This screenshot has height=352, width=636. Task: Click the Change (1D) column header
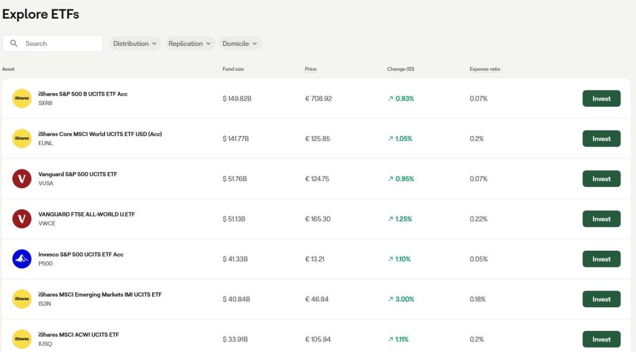(x=401, y=69)
